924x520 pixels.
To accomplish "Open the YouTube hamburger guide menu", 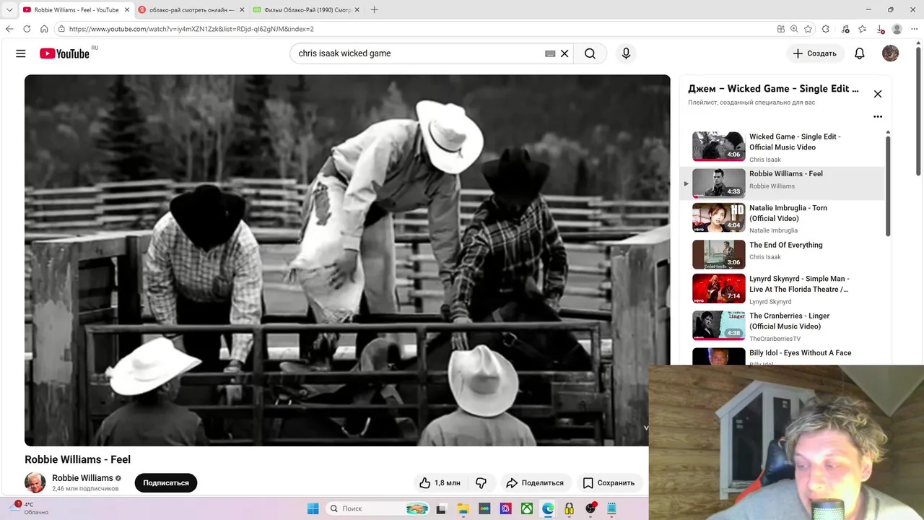I will click(21, 53).
